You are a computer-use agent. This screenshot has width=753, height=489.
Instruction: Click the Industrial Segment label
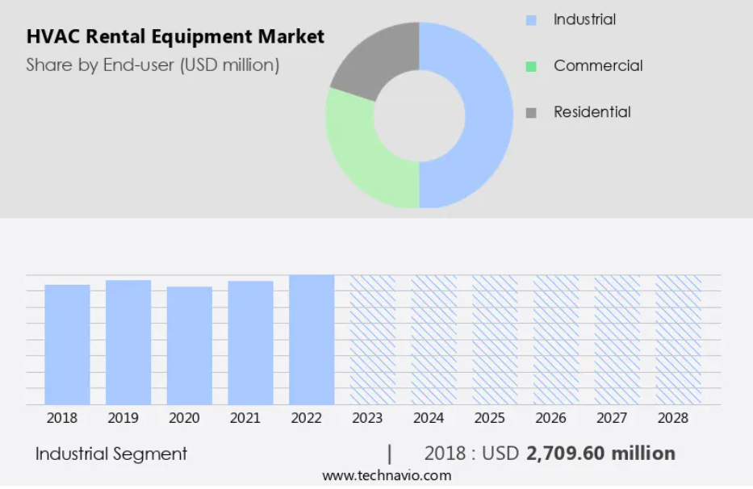[111, 453]
